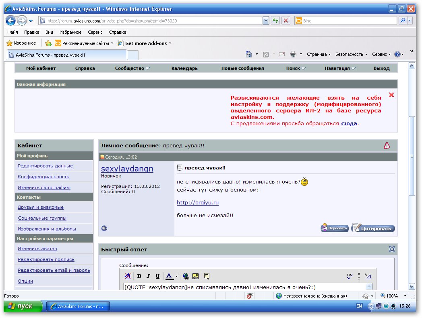The width and height of the screenshot is (422, 318).
Task: Open Редактировать данные in sidebar
Action: click(45, 166)
